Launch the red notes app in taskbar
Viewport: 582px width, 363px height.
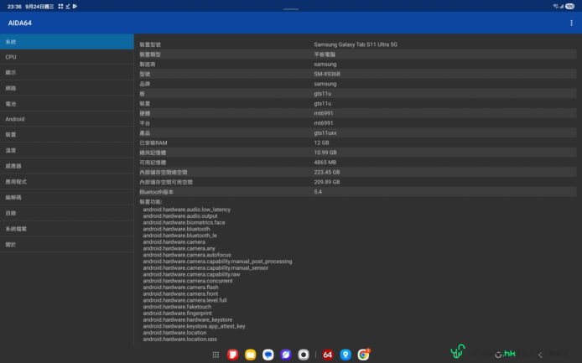pos(233,355)
